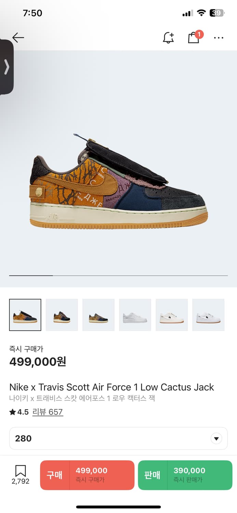Expand the dark side panel handle
Viewport: 237px width, 513px height.
(x=6, y=67)
